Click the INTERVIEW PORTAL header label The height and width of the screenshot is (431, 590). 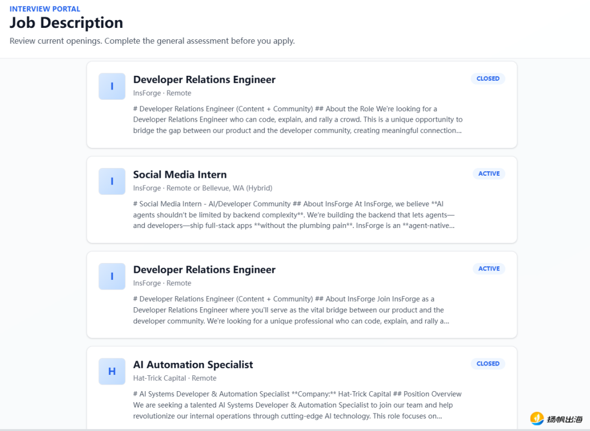(x=45, y=9)
